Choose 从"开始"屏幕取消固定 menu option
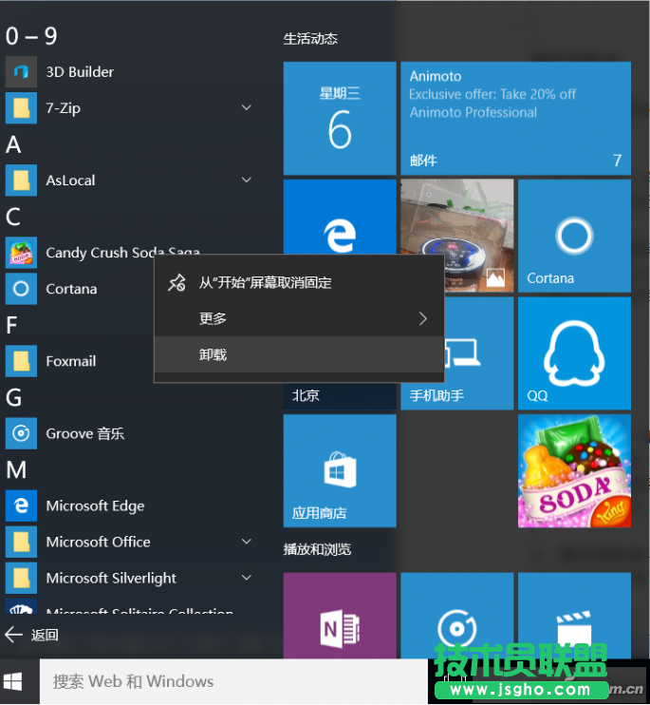 [265, 282]
